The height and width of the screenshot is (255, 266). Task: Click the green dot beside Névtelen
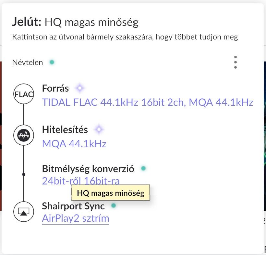tap(52, 62)
